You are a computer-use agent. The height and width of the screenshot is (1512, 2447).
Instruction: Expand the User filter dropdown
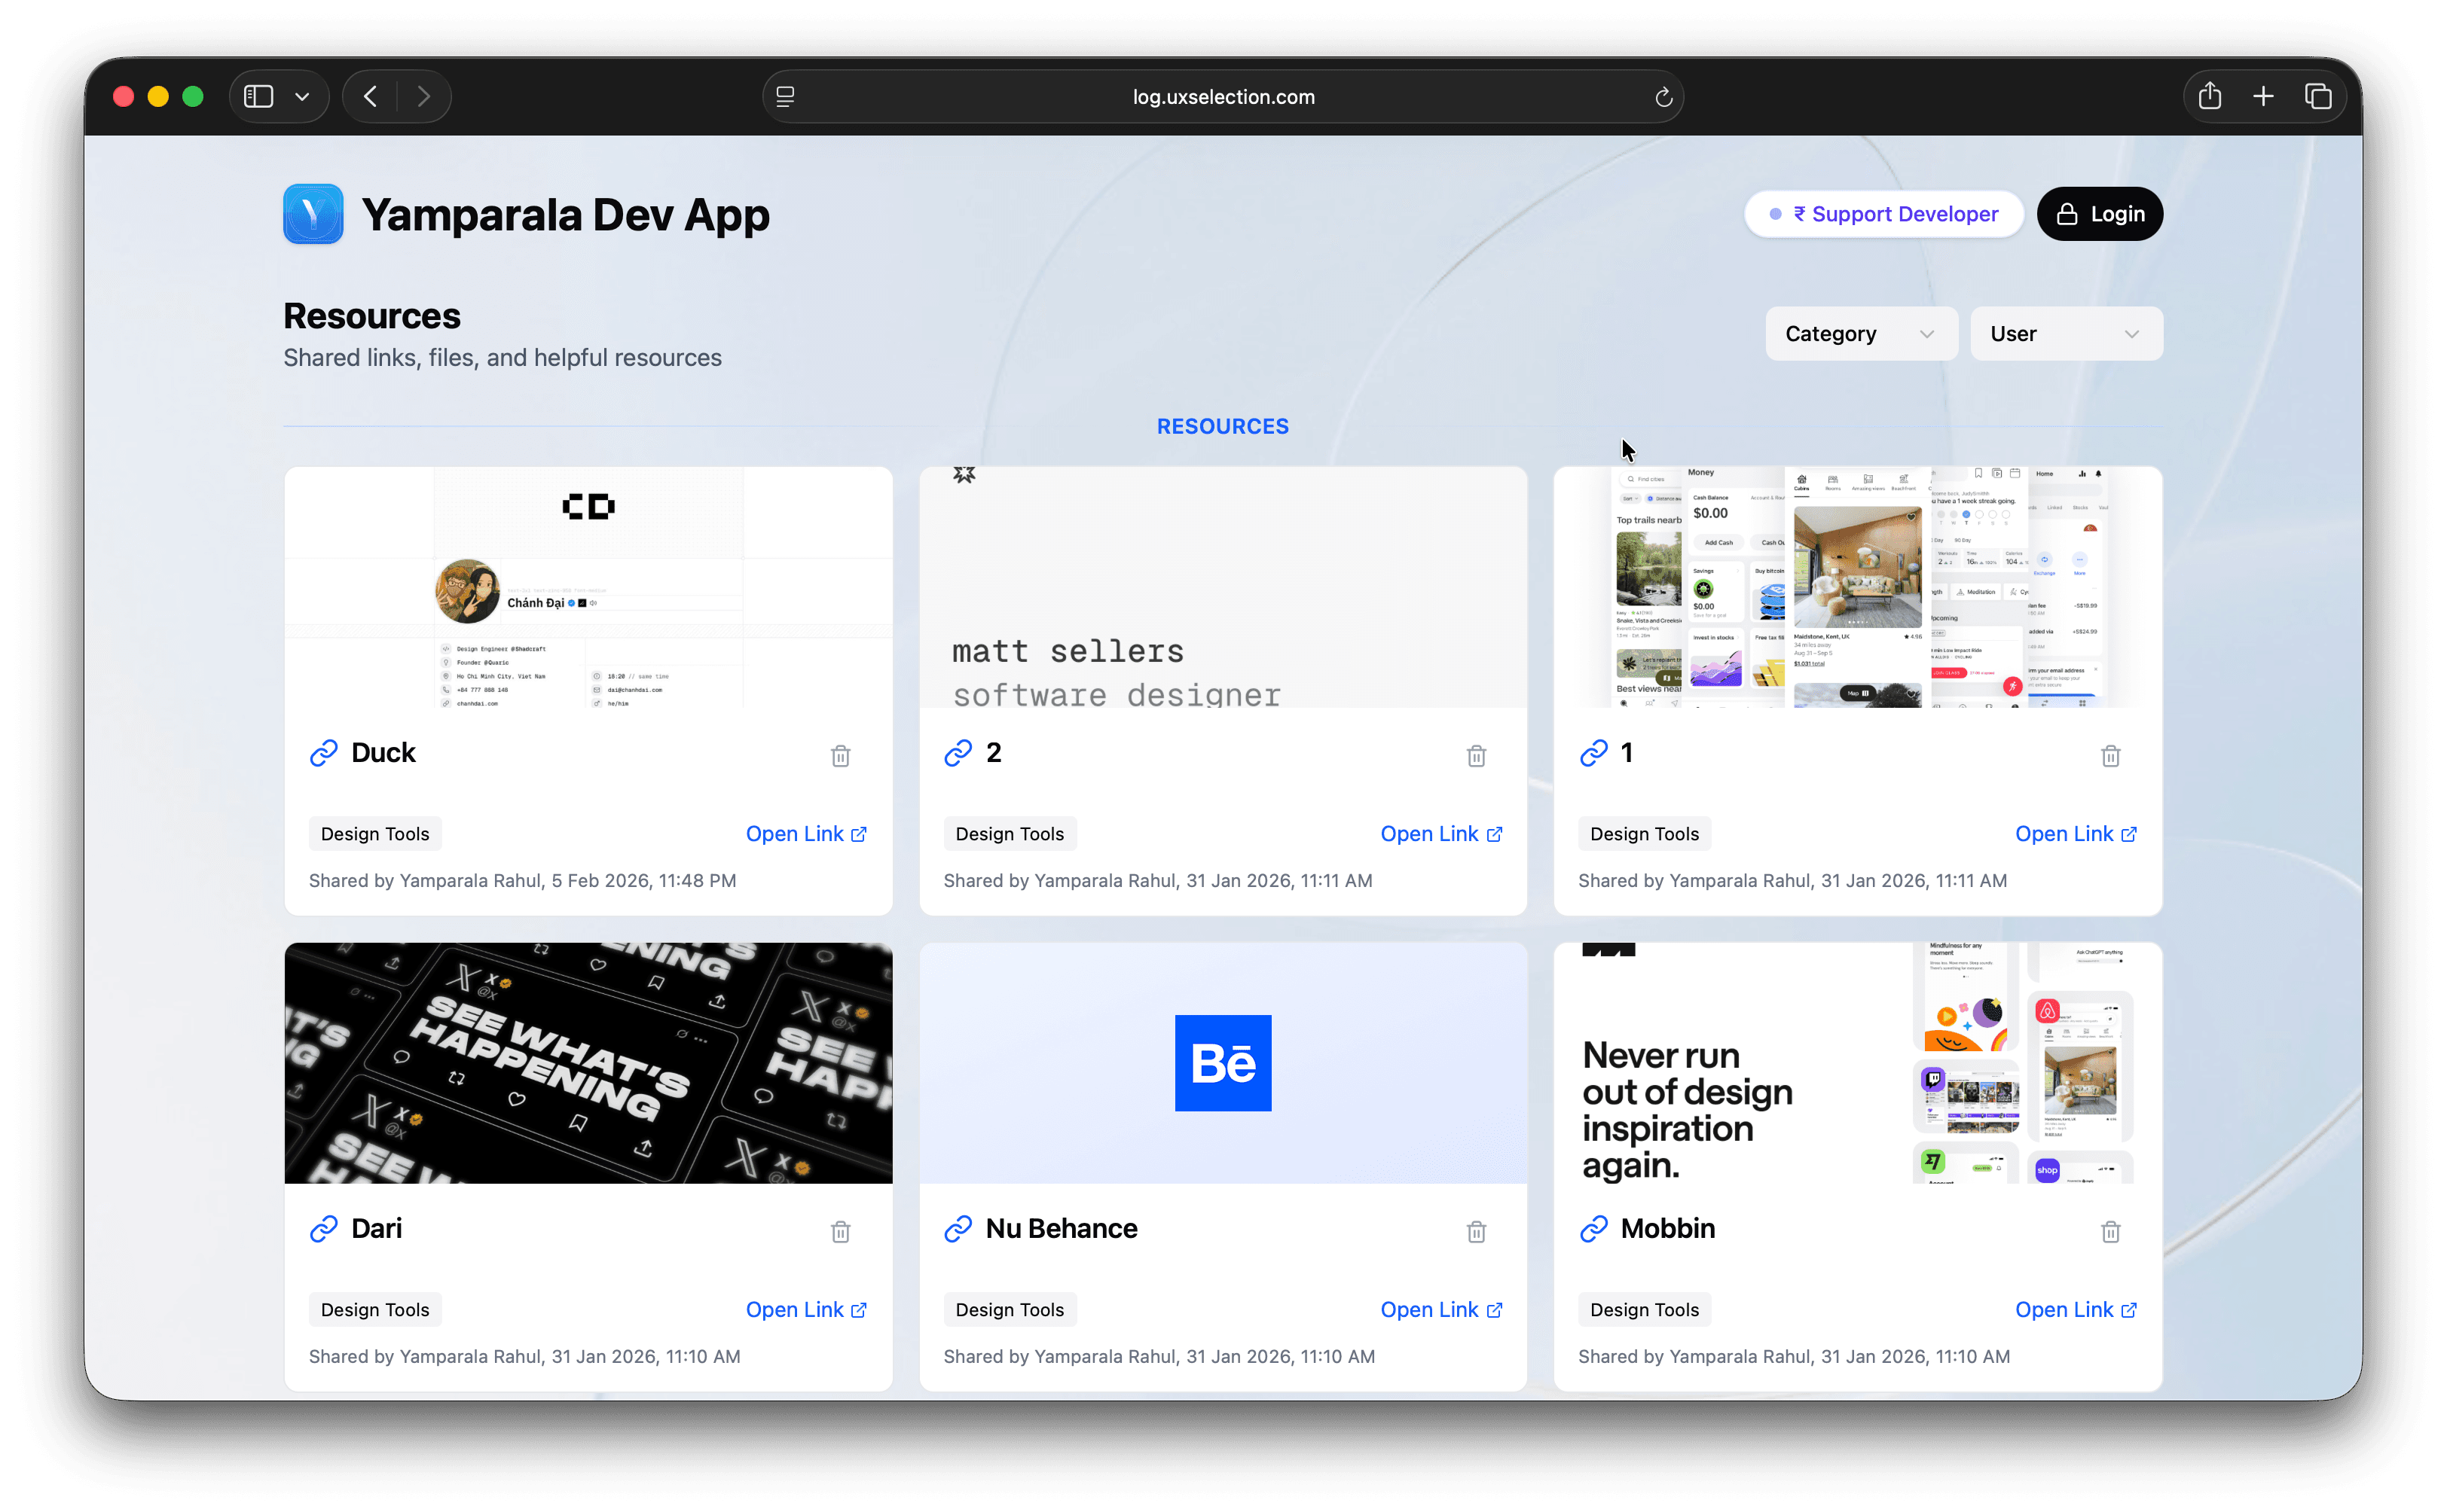click(2065, 334)
